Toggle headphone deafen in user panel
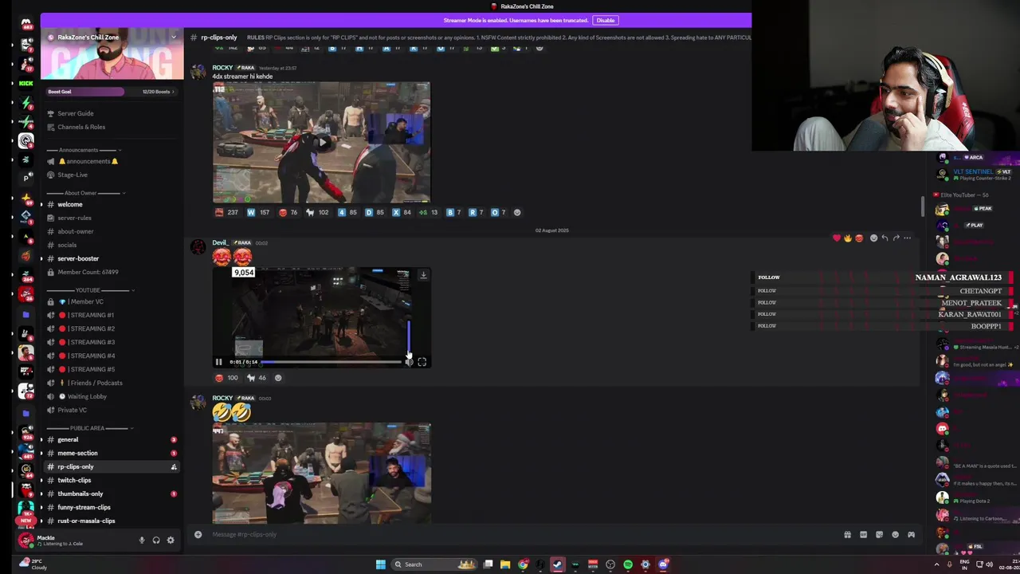Screen dimensions: 1020x574 [x=156, y=540]
